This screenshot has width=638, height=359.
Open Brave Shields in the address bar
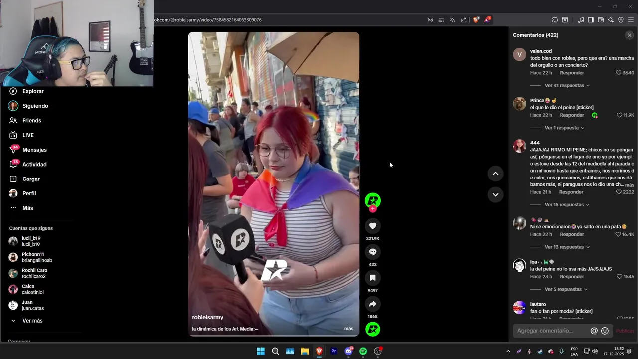pyautogui.click(x=476, y=20)
